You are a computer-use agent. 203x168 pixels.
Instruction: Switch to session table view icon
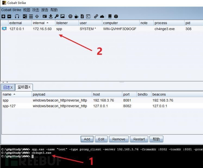click(x=31, y=16)
